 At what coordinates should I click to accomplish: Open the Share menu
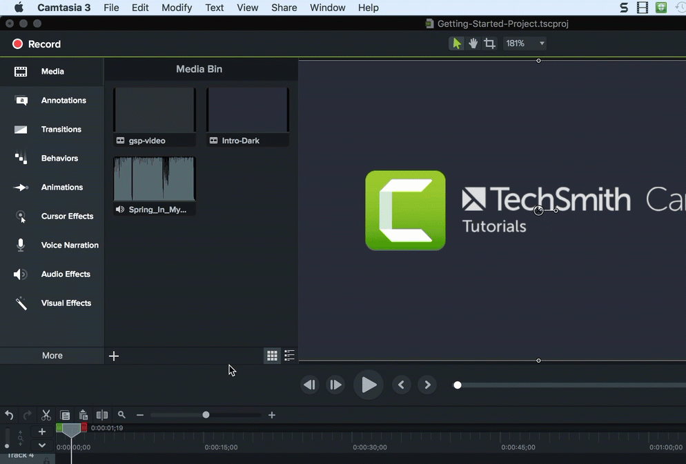tap(284, 8)
